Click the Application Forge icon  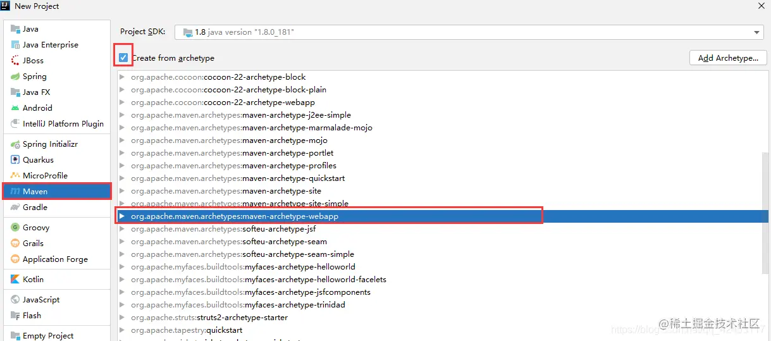(15, 259)
